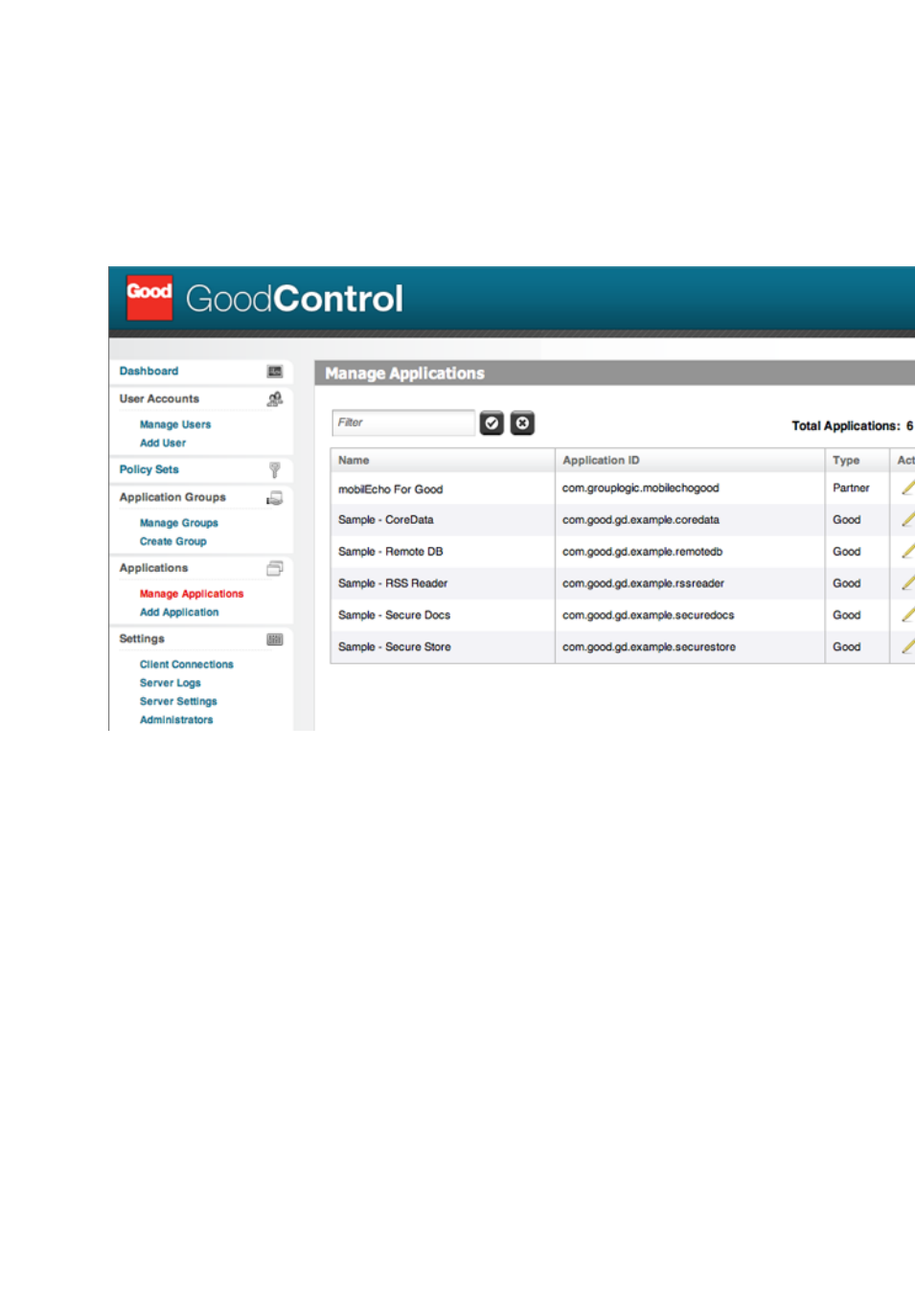Select mobilEcho For Good name cell
The height and width of the screenshot is (1293, 915).
click(391, 489)
